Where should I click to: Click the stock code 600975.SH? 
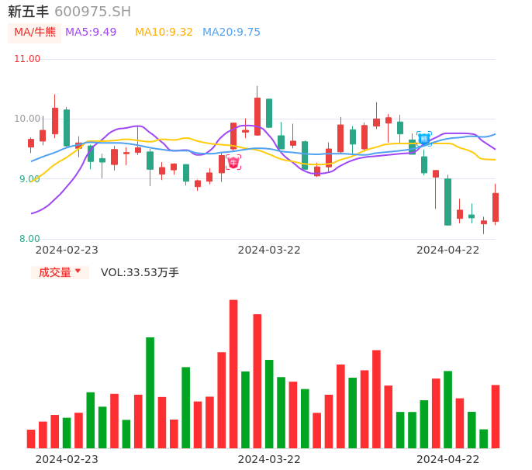pyautogui.click(x=92, y=12)
